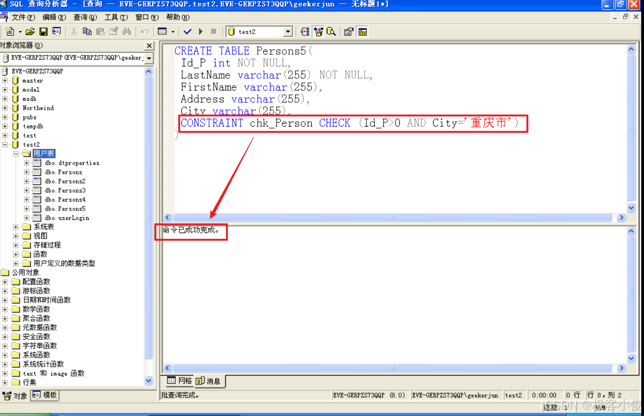Click the Object Browser tree scroll-down arrow
This screenshot has height=416, width=644.
[149, 381]
